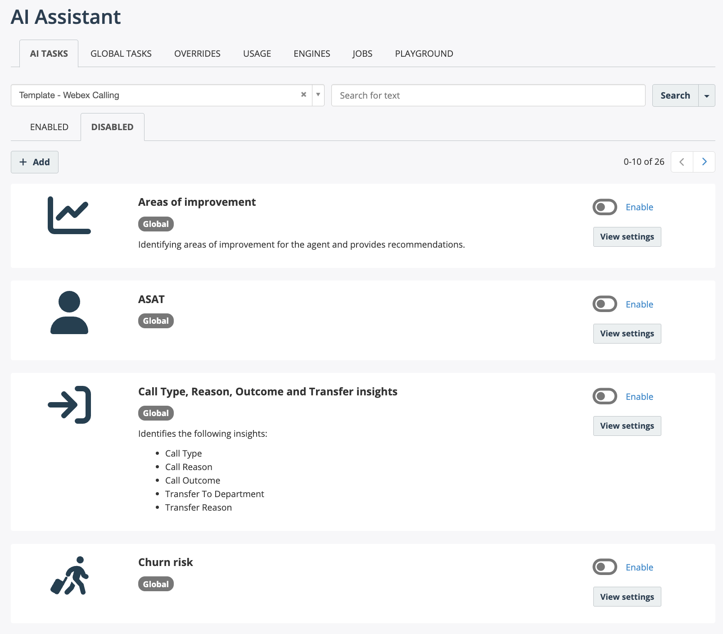This screenshot has width=723, height=634.
Task: Go to the next page of tasks
Action: tap(704, 162)
